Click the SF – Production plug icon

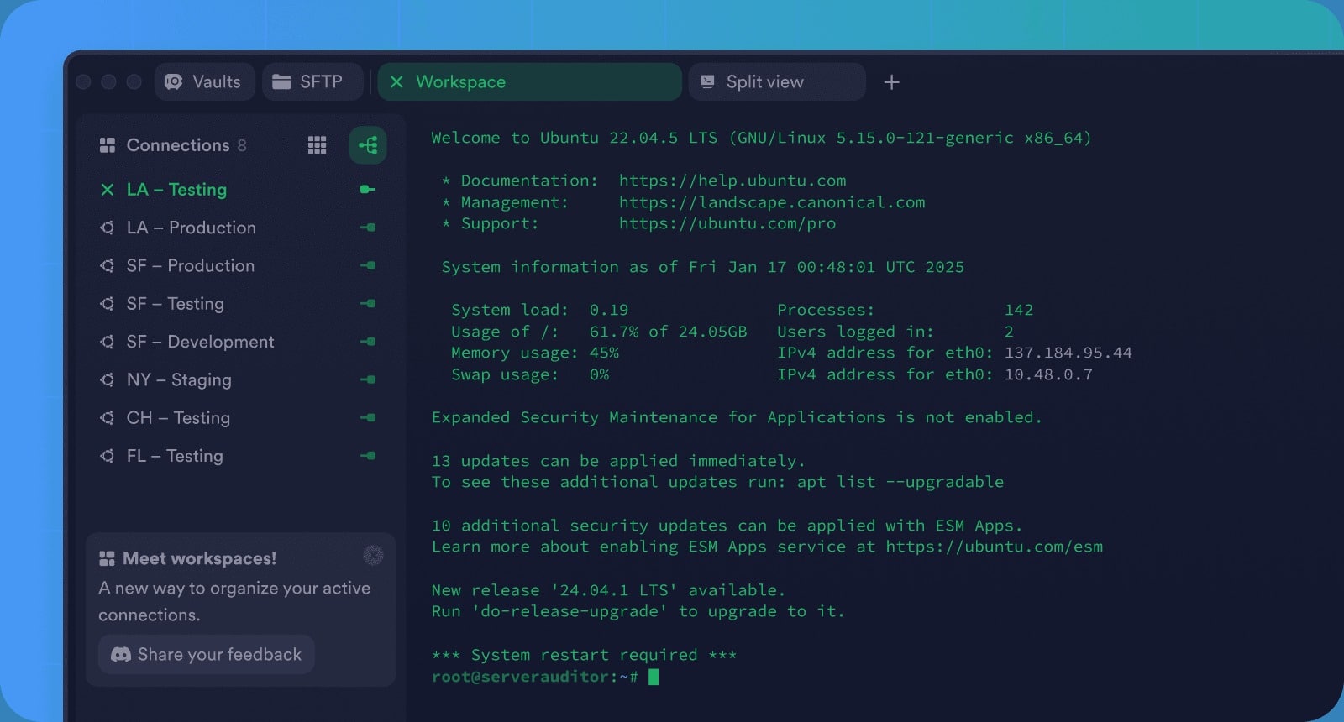point(368,265)
